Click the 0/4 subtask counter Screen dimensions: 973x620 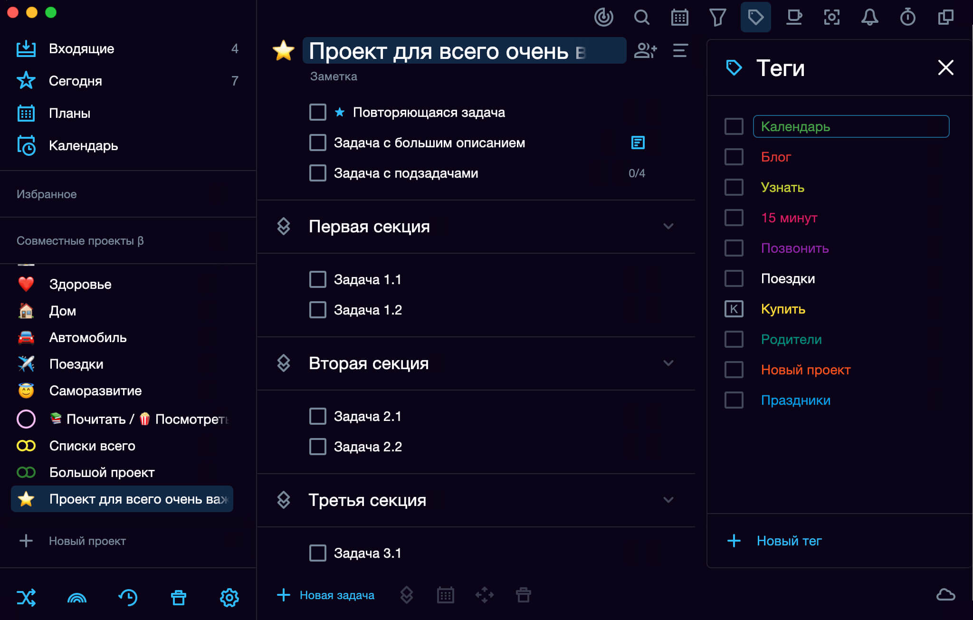[637, 173]
